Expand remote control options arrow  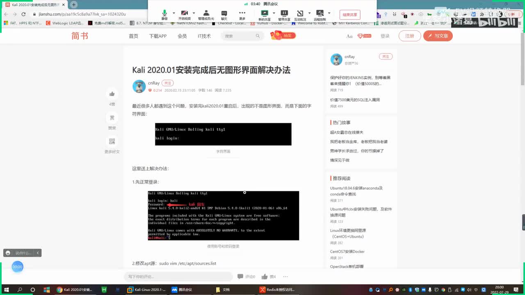329,13
